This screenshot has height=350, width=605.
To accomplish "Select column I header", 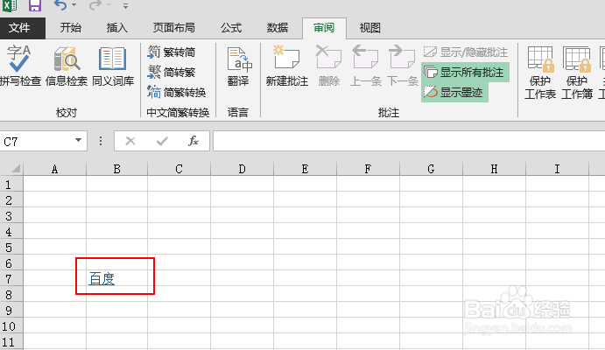I will coord(557,169).
